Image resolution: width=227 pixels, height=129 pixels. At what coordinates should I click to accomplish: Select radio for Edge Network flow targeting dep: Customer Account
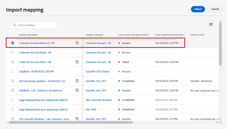pos(13,100)
